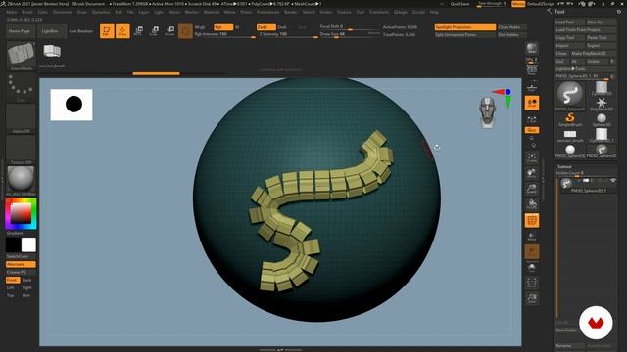Toggle Spotlight Projection
Screen dimensions: 627x352
[465, 27]
